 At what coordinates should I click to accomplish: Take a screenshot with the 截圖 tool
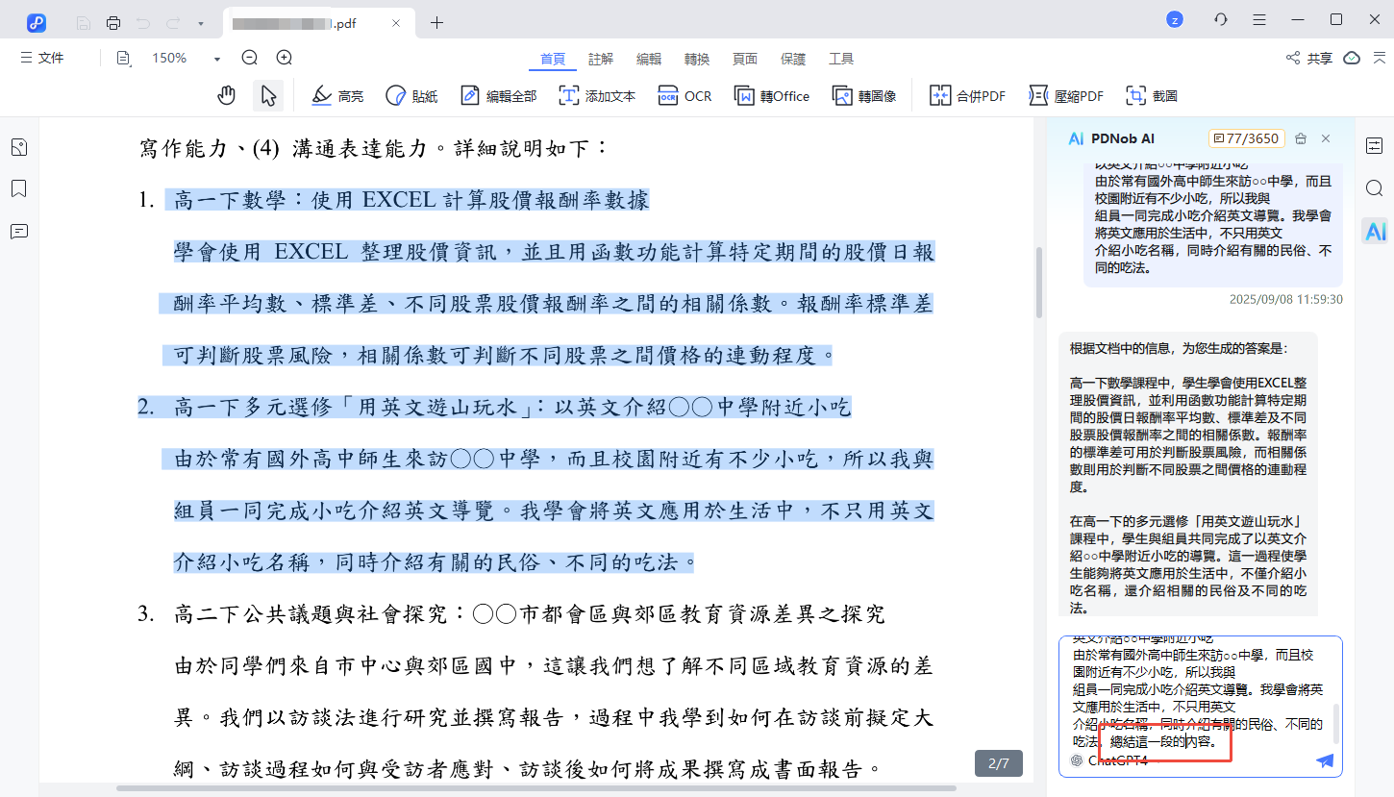pyautogui.click(x=1151, y=95)
